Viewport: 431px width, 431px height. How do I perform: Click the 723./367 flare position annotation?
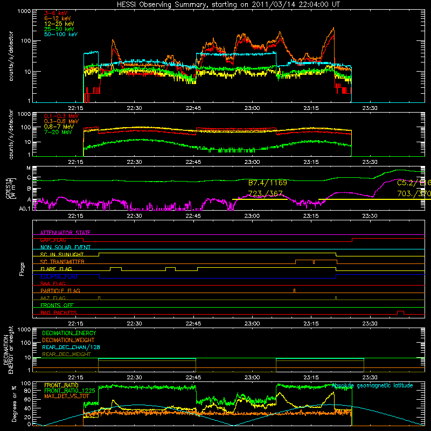tap(265, 193)
